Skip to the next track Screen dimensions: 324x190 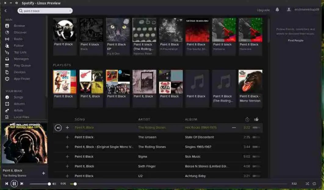[x=22, y=184]
